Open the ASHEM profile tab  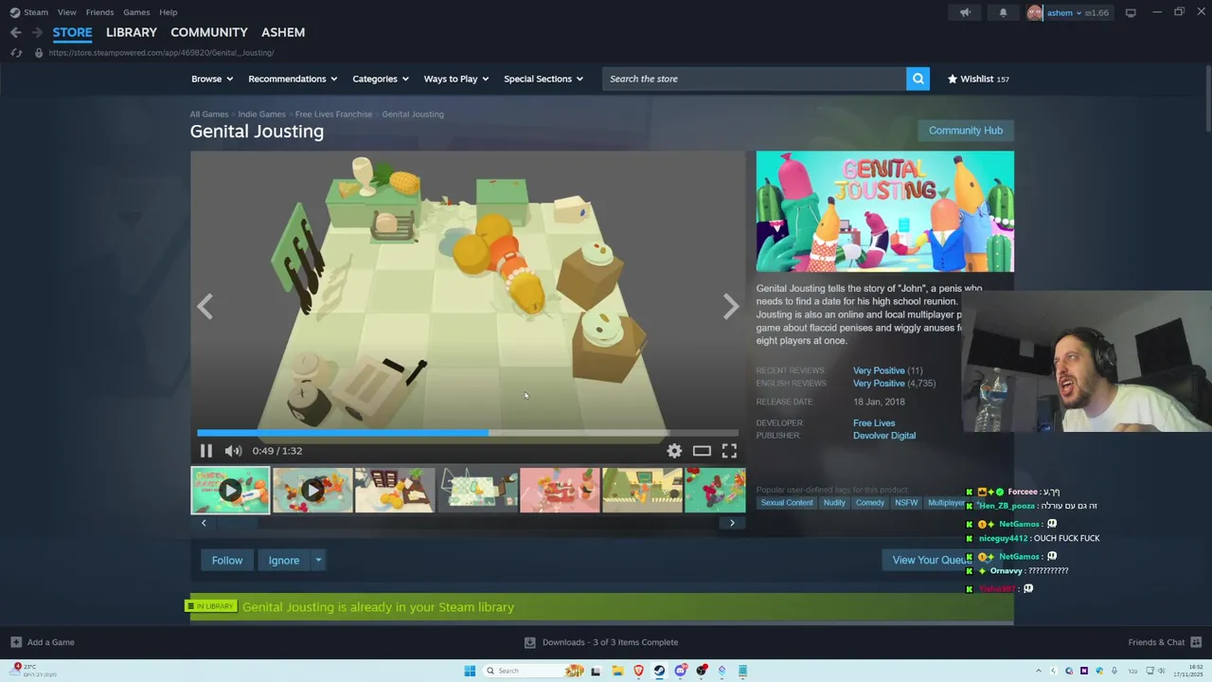tap(283, 32)
